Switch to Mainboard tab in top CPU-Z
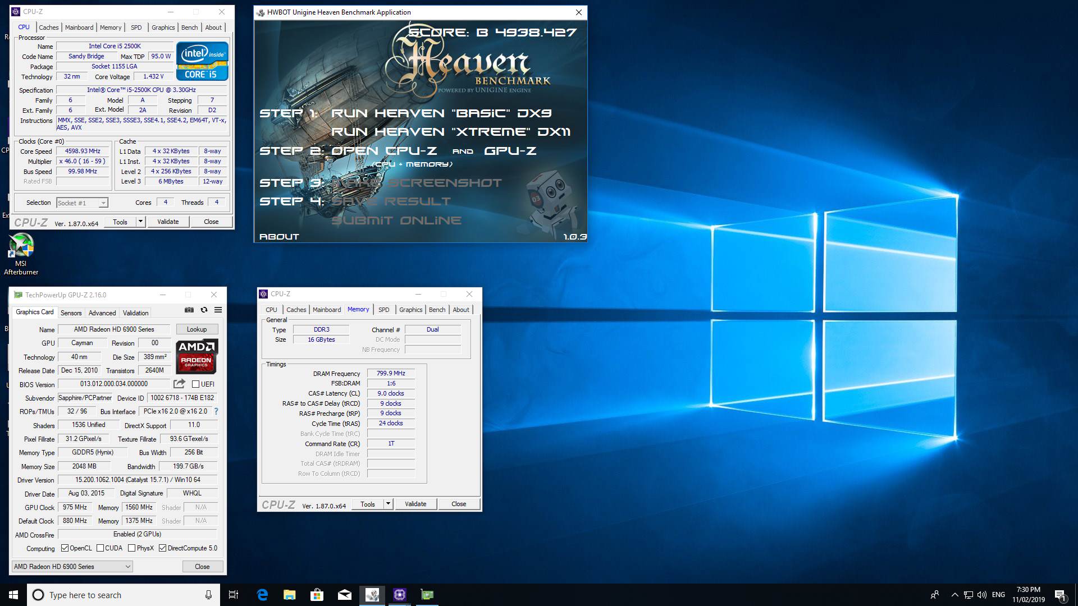Screen dimensions: 1078x606 point(79,27)
